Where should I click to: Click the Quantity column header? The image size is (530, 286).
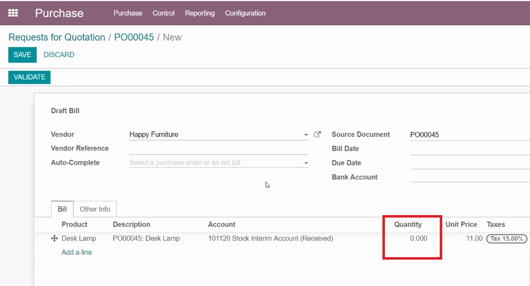click(x=407, y=225)
